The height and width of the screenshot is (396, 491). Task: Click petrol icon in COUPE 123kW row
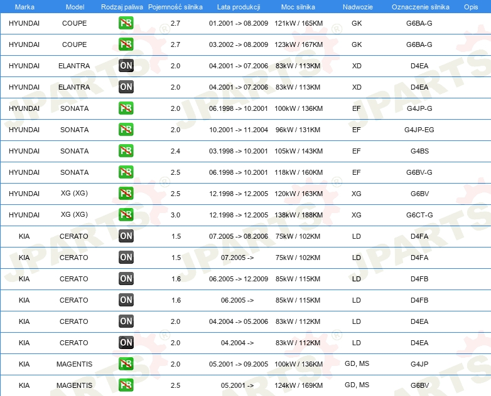coord(126,44)
